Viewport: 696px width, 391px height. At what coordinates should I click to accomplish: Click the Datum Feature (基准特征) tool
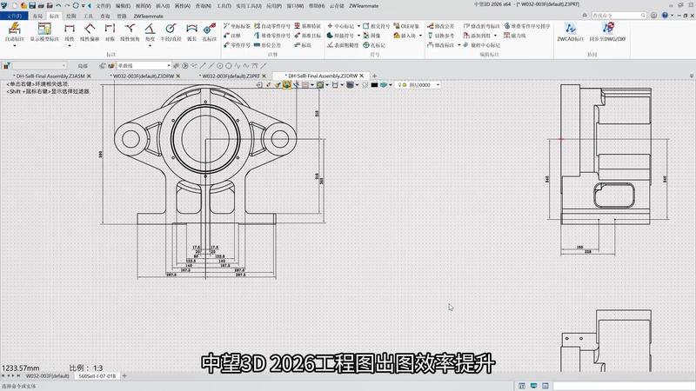pos(307,26)
